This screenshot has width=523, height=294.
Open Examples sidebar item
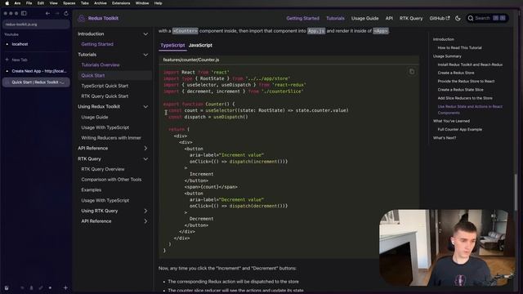[x=91, y=190]
